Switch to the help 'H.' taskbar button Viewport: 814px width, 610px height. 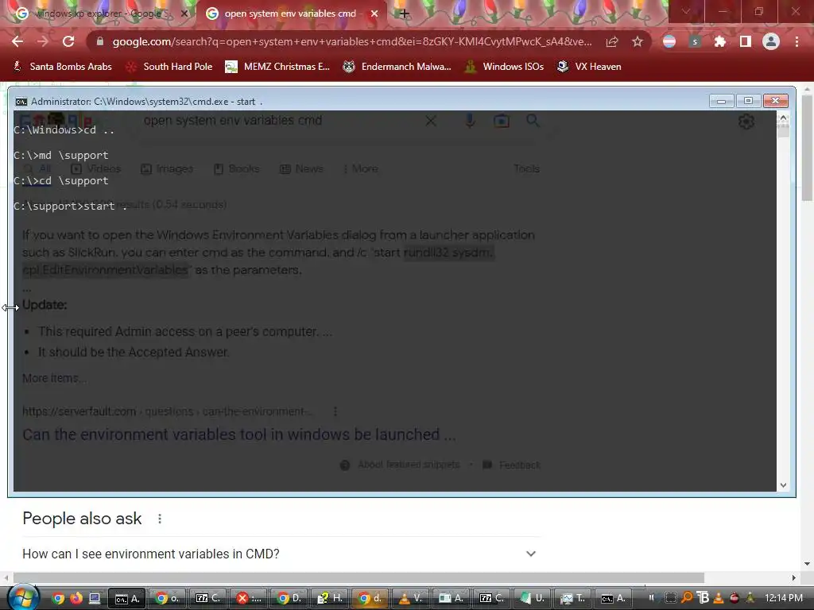click(x=329, y=598)
